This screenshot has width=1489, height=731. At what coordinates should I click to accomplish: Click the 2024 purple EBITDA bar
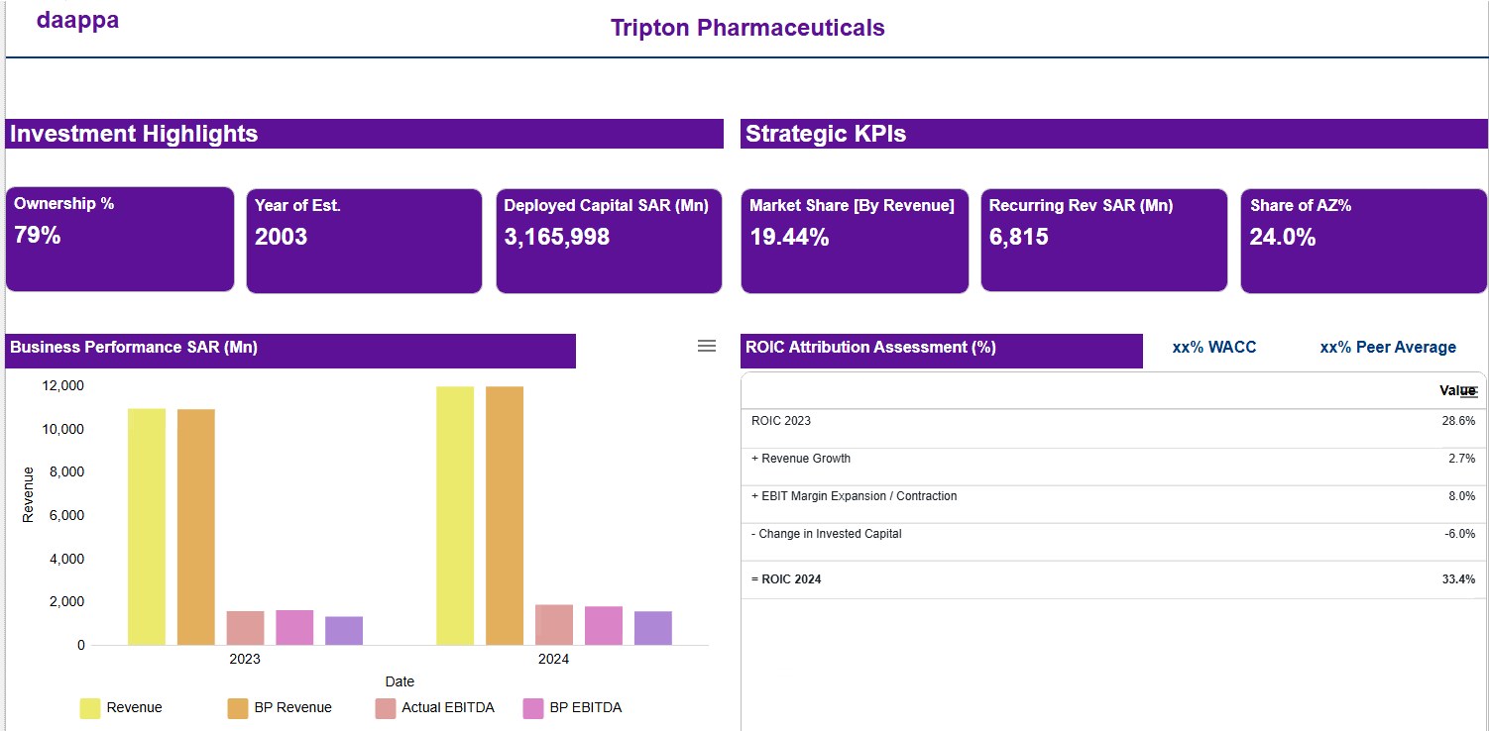(x=653, y=628)
